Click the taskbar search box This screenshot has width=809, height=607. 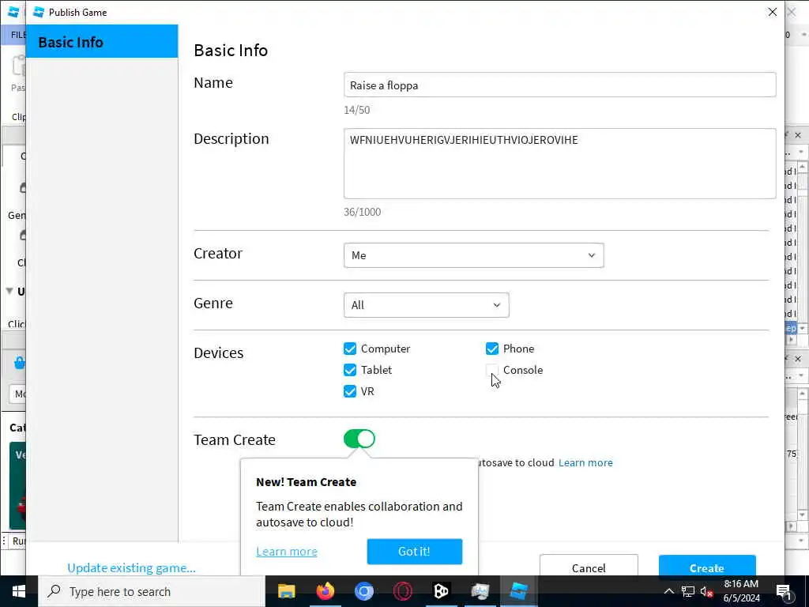coord(151,591)
